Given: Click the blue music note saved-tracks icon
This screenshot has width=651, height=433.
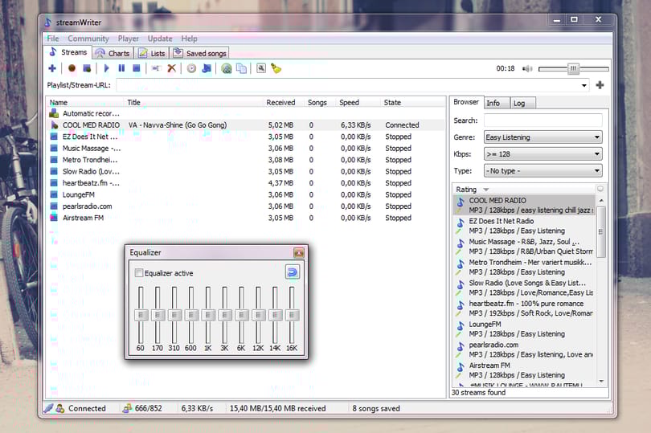Looking at the screenshot, I should [207, 68].
